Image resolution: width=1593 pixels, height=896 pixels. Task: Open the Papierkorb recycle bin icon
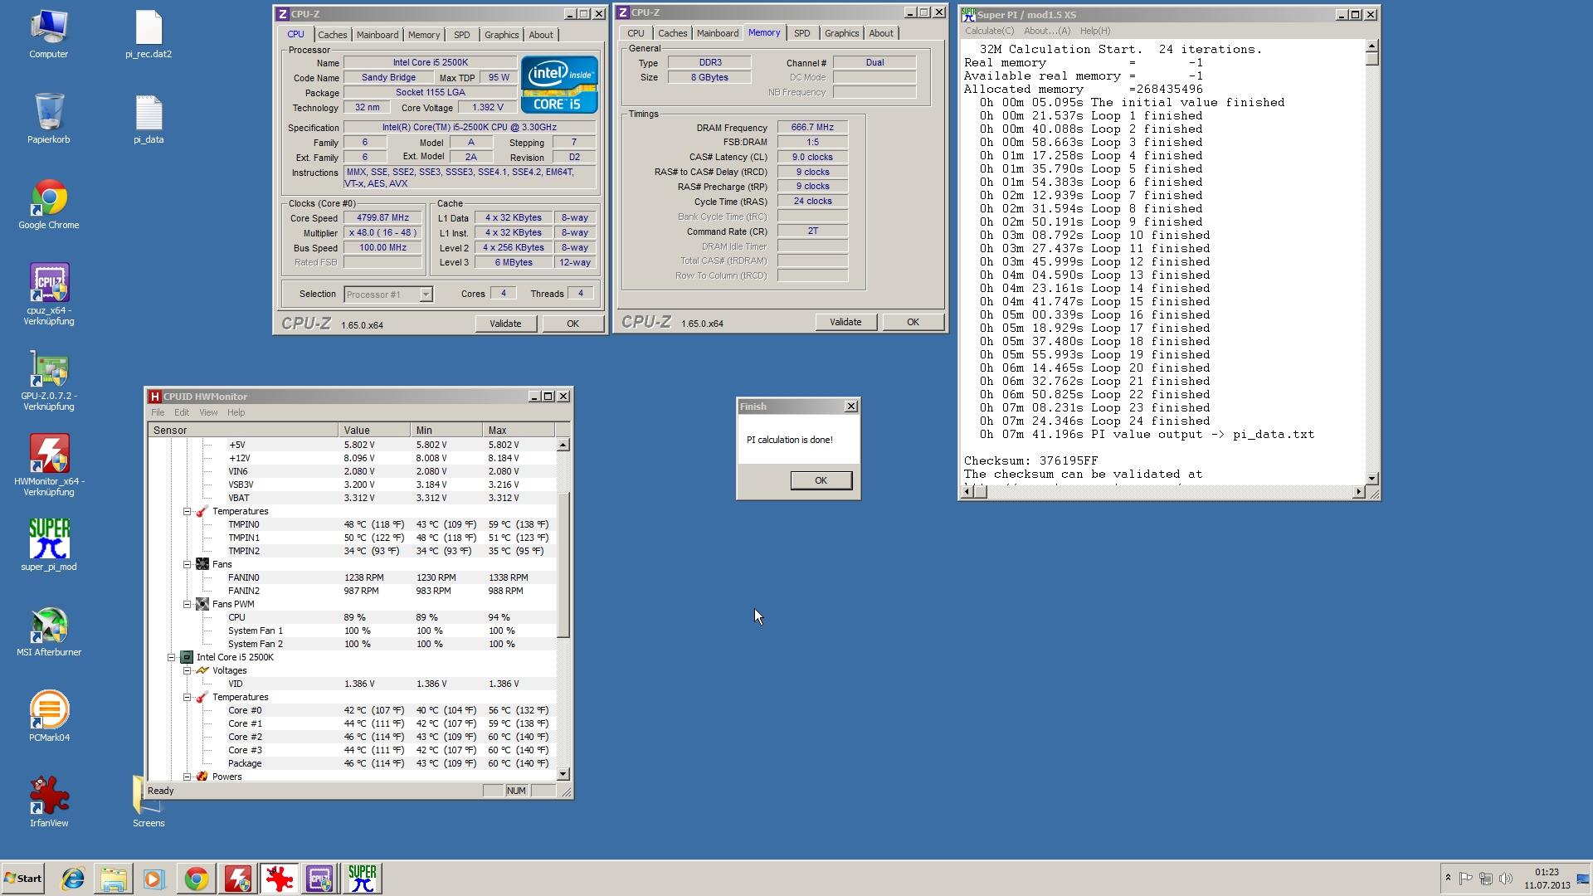(48, 119)
